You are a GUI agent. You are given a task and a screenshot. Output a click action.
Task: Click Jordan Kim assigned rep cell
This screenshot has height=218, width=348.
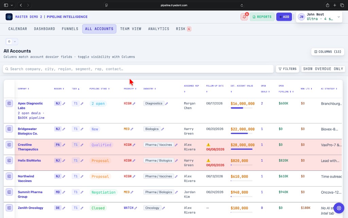click(190, 194)
